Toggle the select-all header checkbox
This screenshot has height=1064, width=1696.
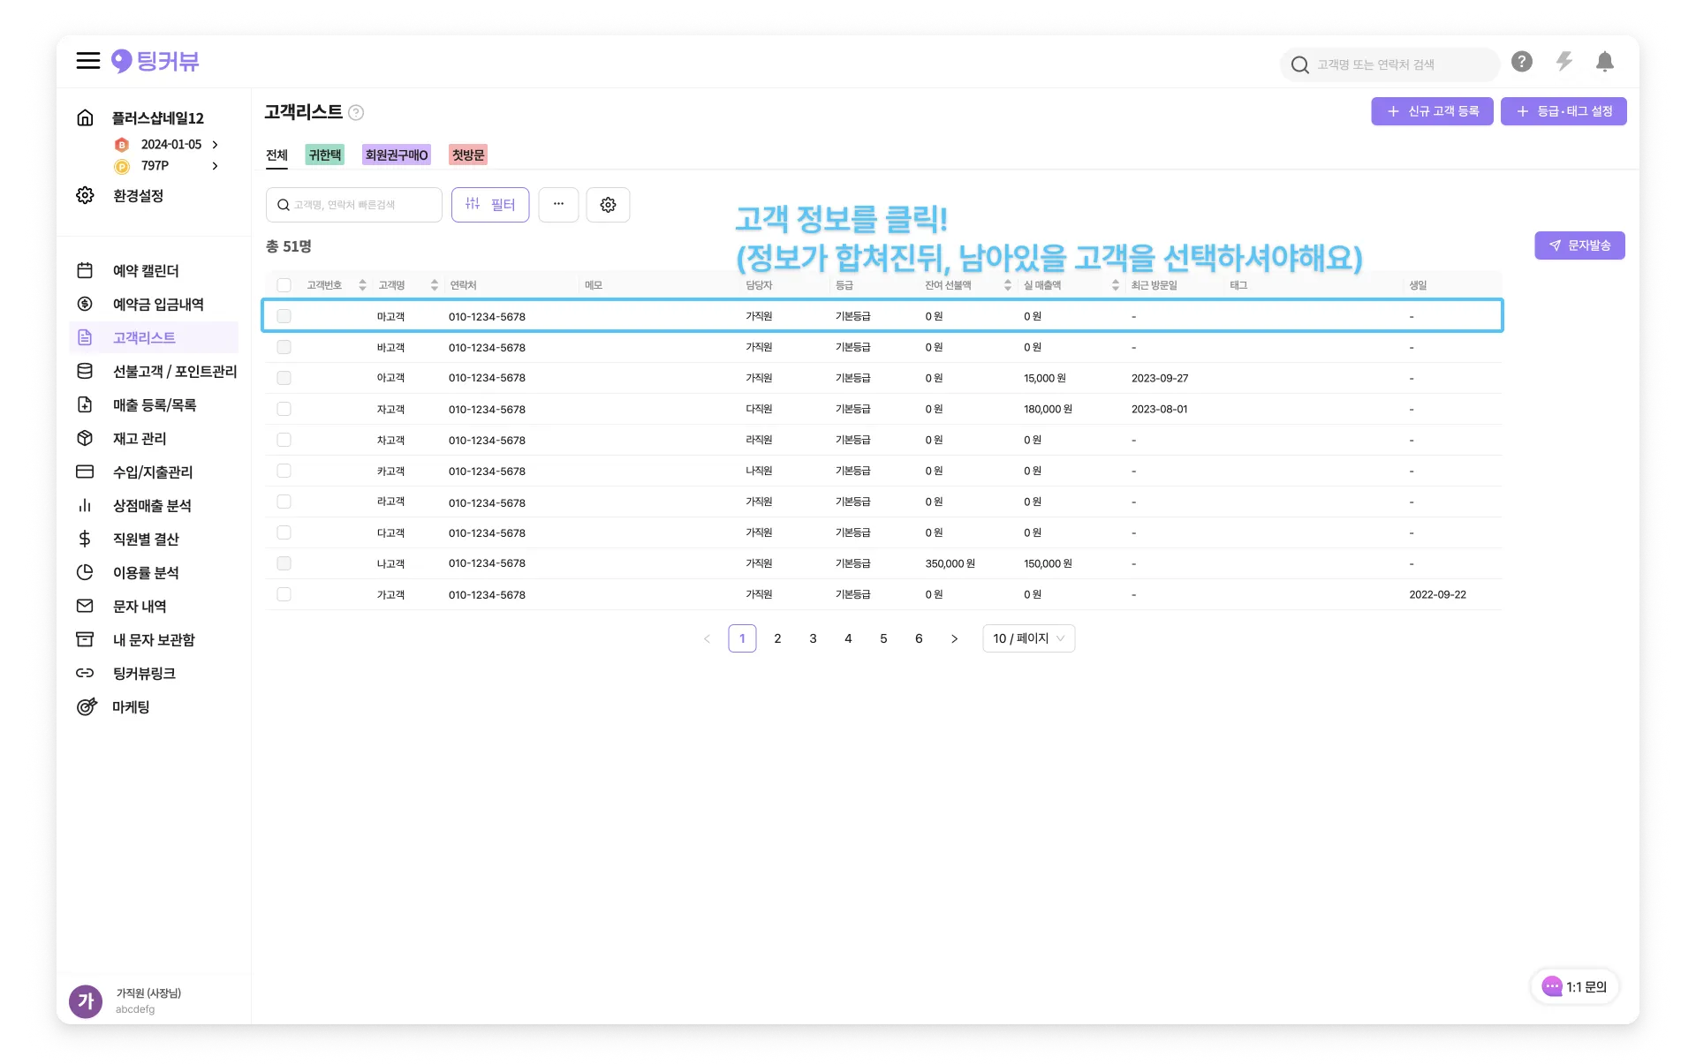[x=284, y=285]
